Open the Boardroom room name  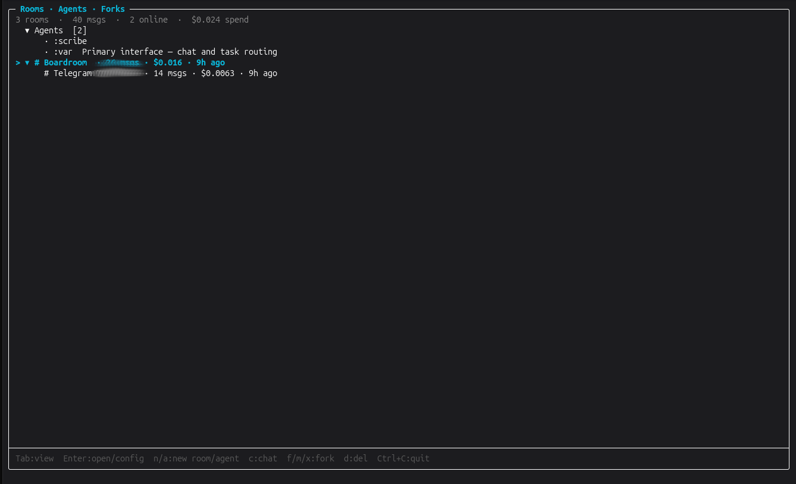(x=65, y=62)
